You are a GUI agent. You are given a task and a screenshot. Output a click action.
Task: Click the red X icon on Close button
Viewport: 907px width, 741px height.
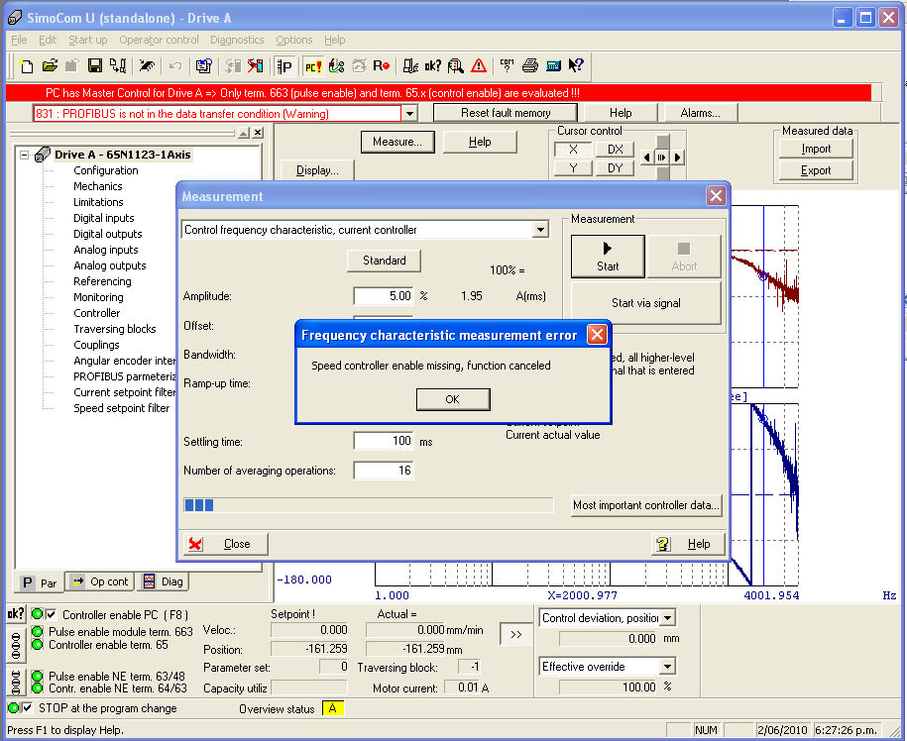tap(195, 544)
